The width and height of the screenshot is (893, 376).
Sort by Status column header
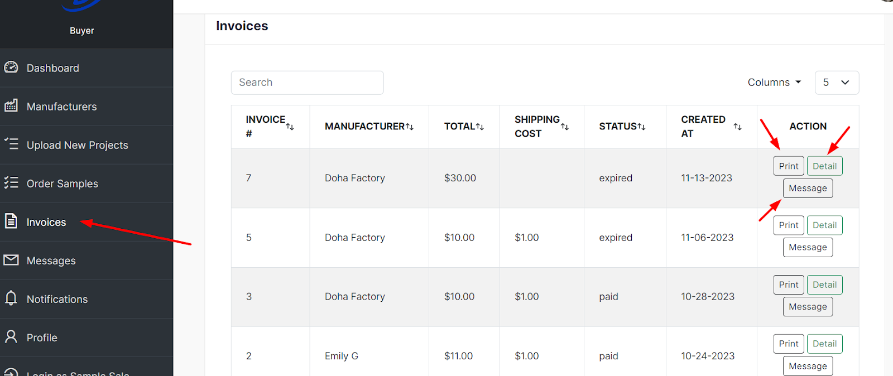pyautogui.click(x=622, y=127)
